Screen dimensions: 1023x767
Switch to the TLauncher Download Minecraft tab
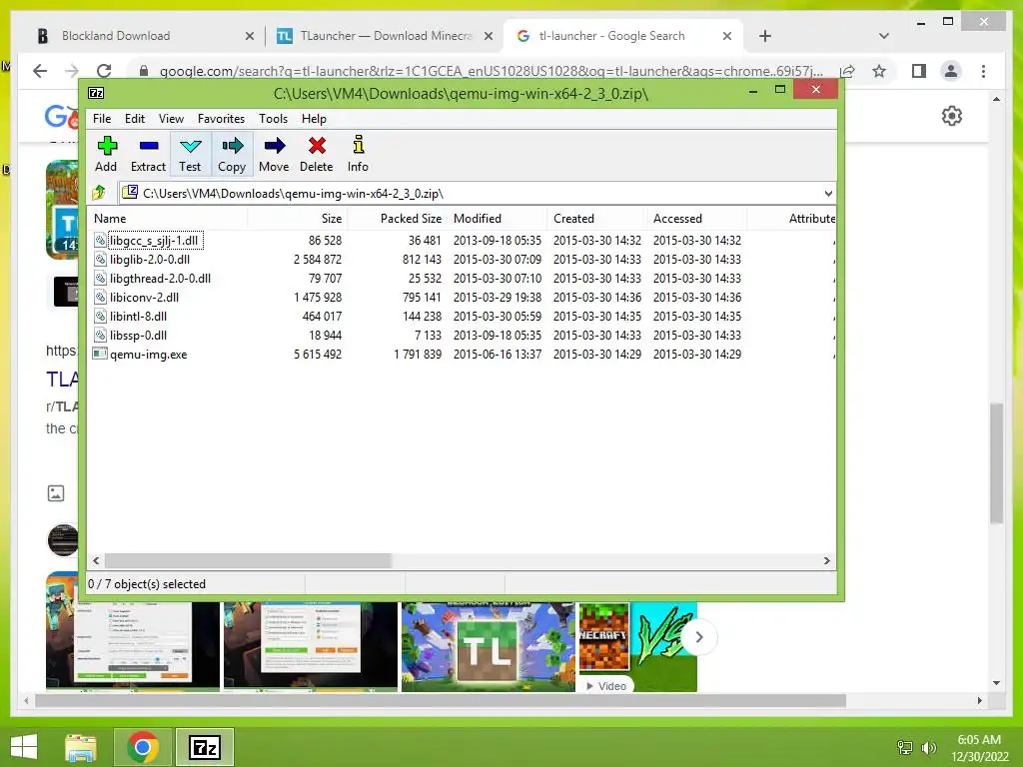[x=385, y=36]
